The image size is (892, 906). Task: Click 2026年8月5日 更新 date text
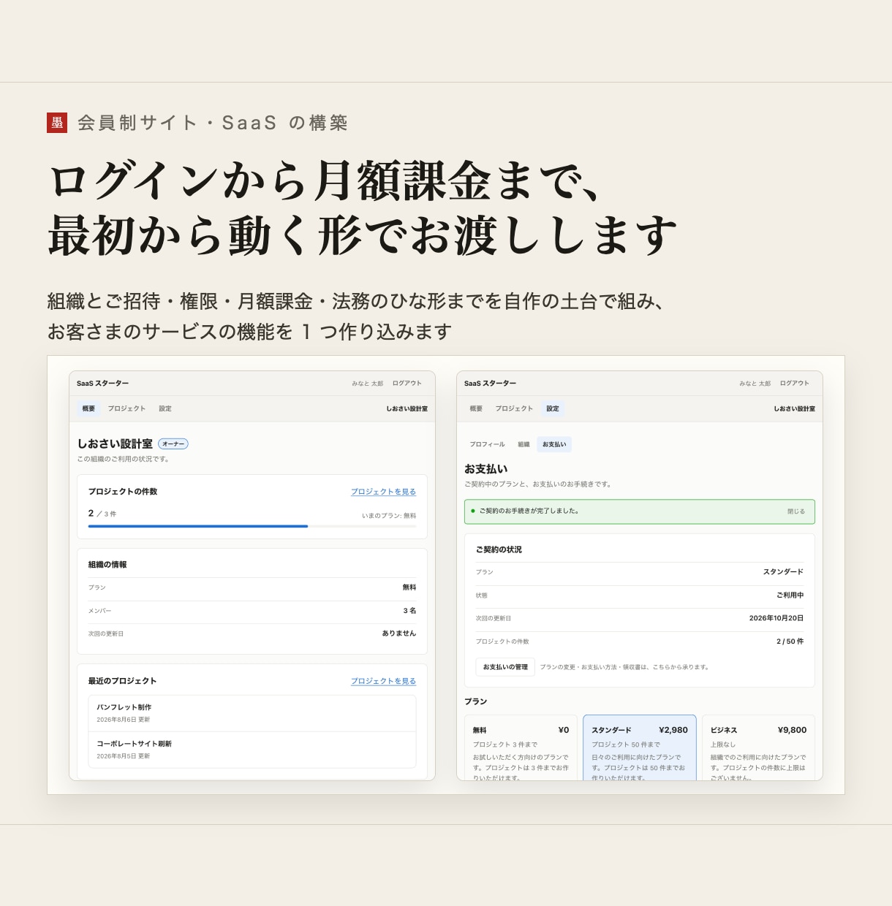pyautogui.click(x=123, y=756)
